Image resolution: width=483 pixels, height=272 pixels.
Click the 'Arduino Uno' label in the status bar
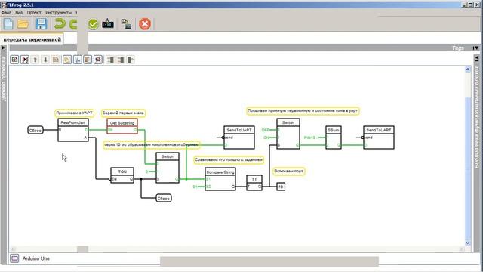tap(35, 258)
